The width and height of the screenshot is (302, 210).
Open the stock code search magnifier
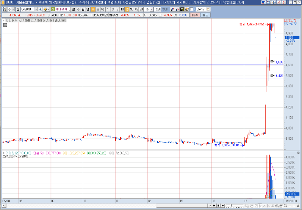pyautogui.click(x=40, y=9)
